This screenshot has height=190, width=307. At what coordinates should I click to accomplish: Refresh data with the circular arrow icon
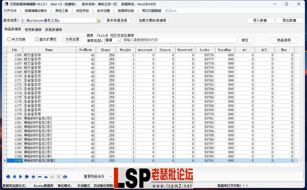coord(65,177)
